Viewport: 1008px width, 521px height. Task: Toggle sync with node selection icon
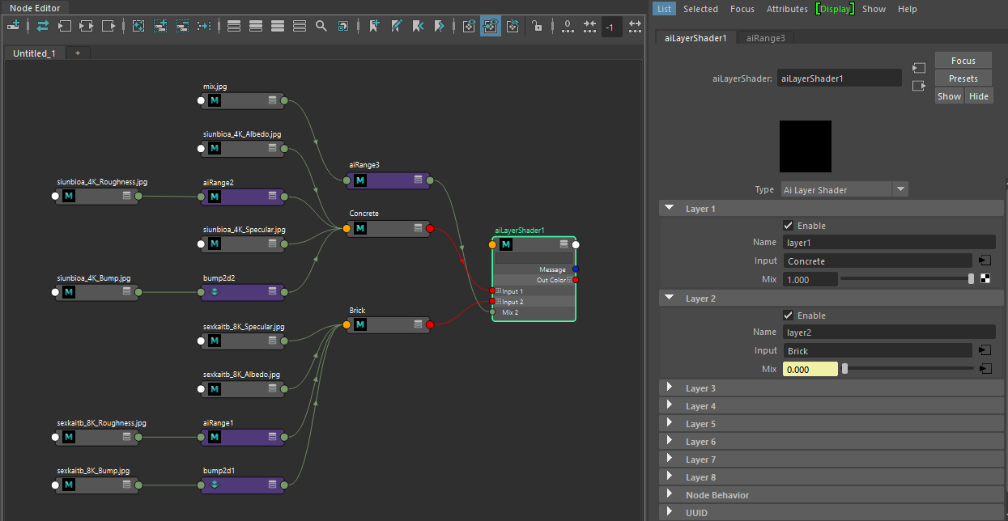[x=42, y=25]
